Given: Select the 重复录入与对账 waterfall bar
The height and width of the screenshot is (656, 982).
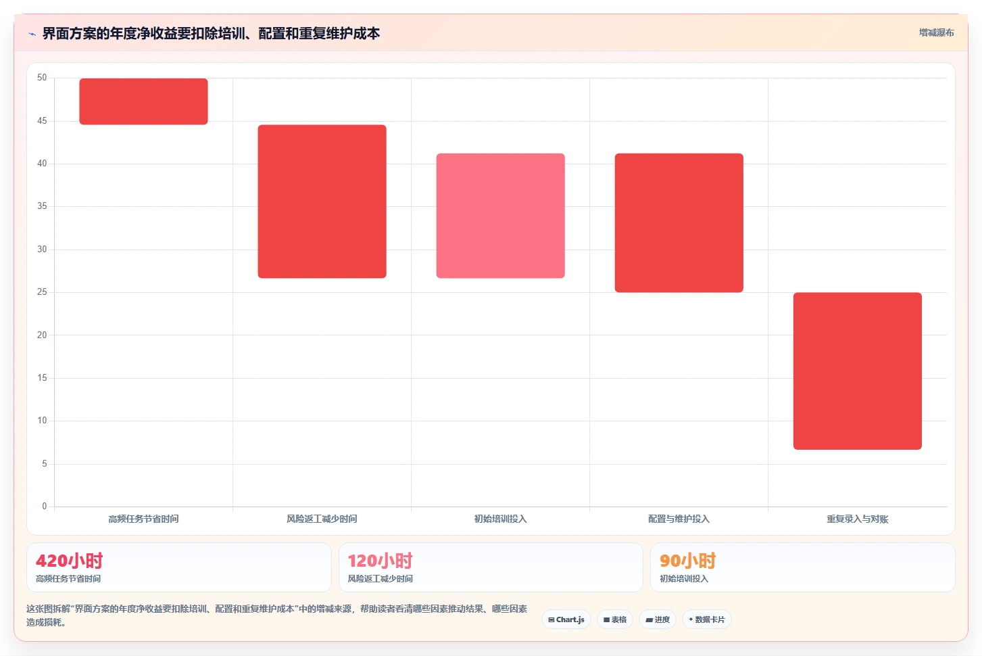Looking at the screenshot, I should (x=857, y=371).
